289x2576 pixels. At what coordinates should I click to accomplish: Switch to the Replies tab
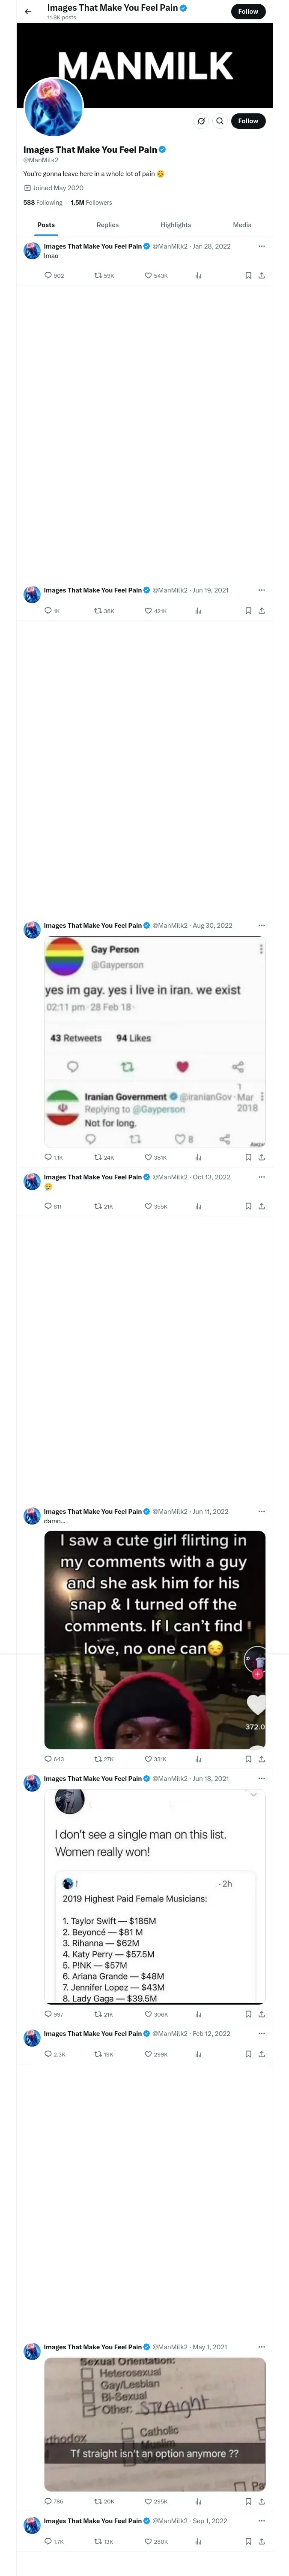[107, 225]
